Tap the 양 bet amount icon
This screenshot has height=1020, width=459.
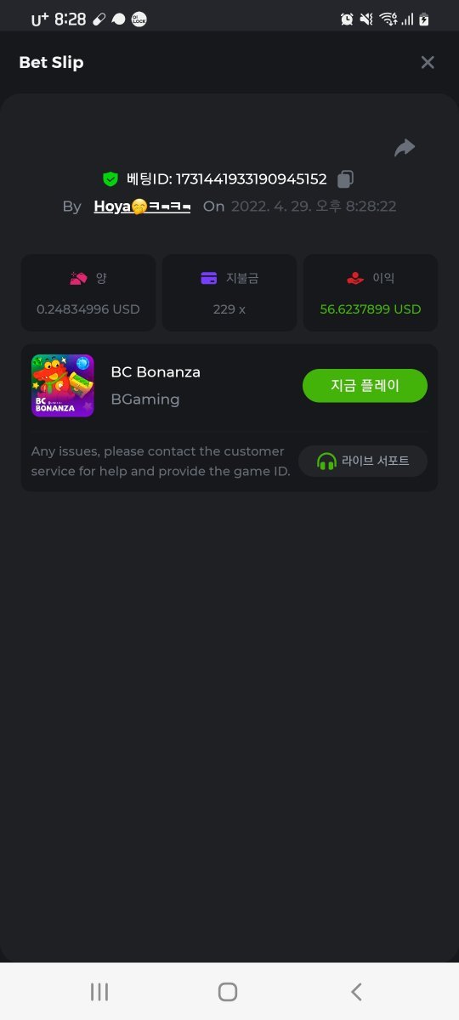(x=78, y=278)
